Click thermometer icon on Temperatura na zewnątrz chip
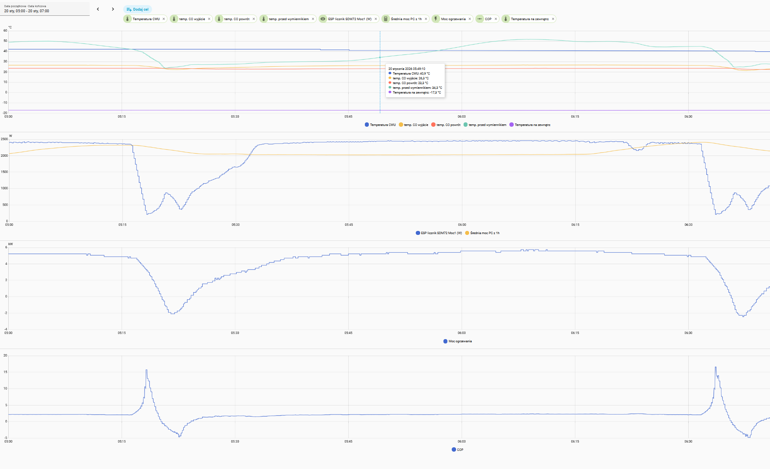This screenshot has width=770, height=469. [x=506, y=19]
